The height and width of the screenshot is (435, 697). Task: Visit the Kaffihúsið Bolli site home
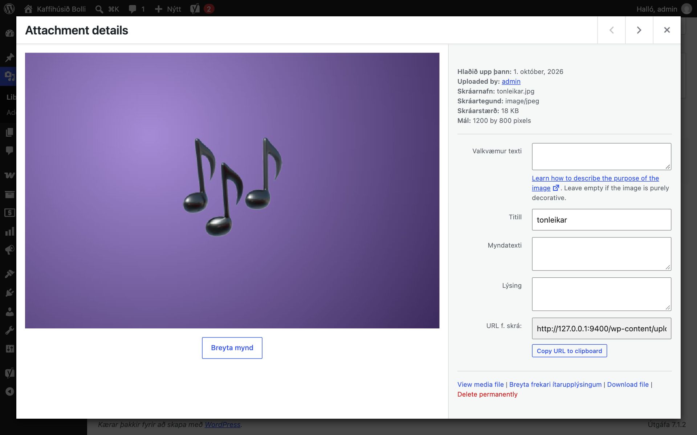click(x=55, y=9)
